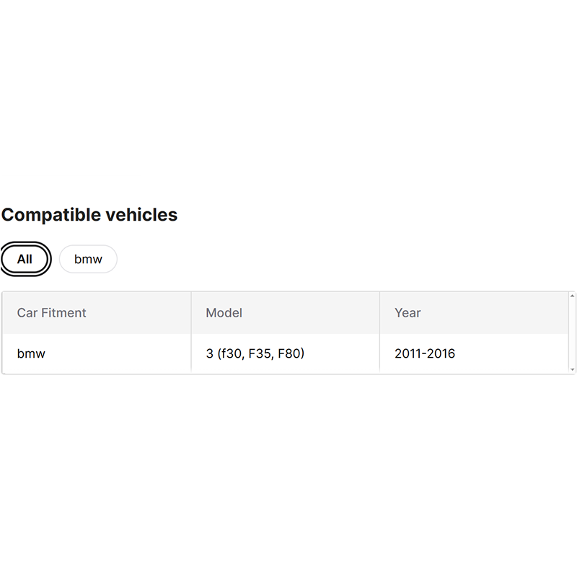Click divider between Model and Year headers
The image size is (577, 577).
[x=379, y=313]
